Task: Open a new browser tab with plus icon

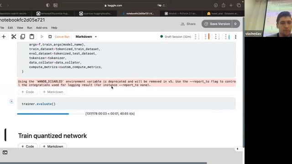Action: coord(231,5)
